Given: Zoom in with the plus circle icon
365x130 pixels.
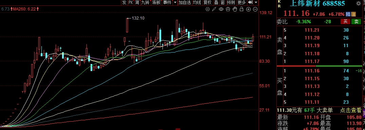Looking at the screenshot, I should pos(248,9).
